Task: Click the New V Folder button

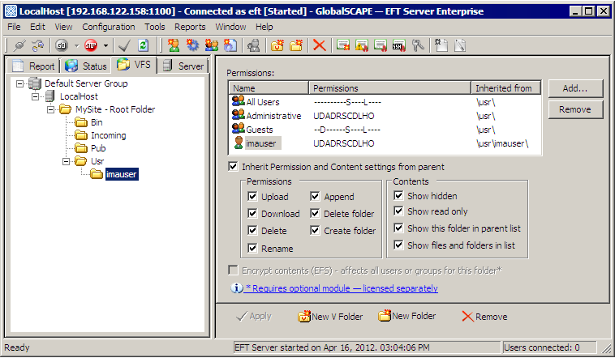Action: tap(330, 317)
